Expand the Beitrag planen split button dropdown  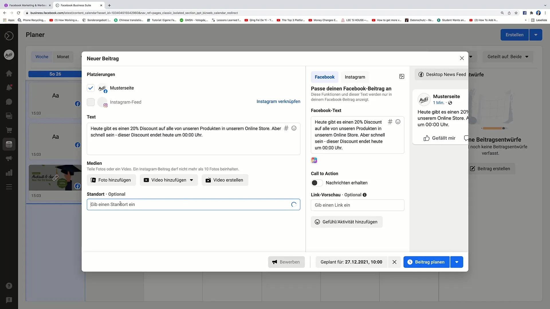click(x=457, y=262)
